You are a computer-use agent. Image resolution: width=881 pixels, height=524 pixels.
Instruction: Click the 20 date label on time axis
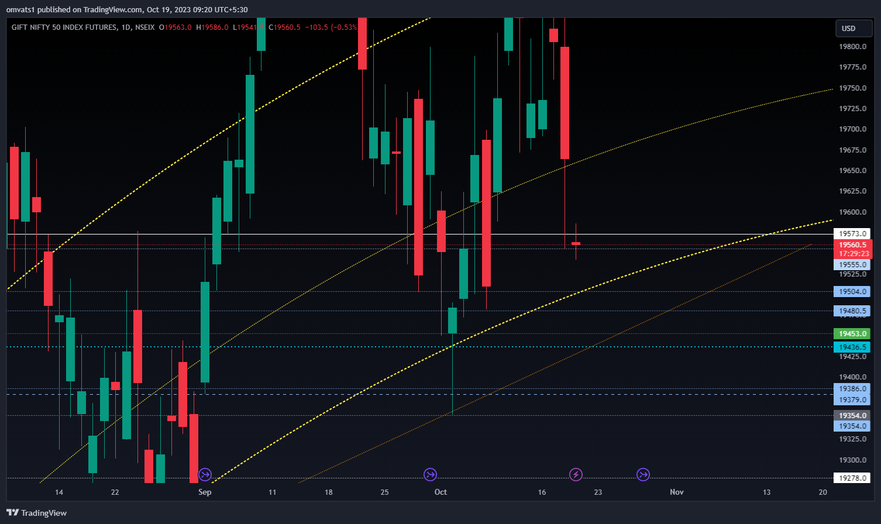pyautogui.click(x=823, y=492)
